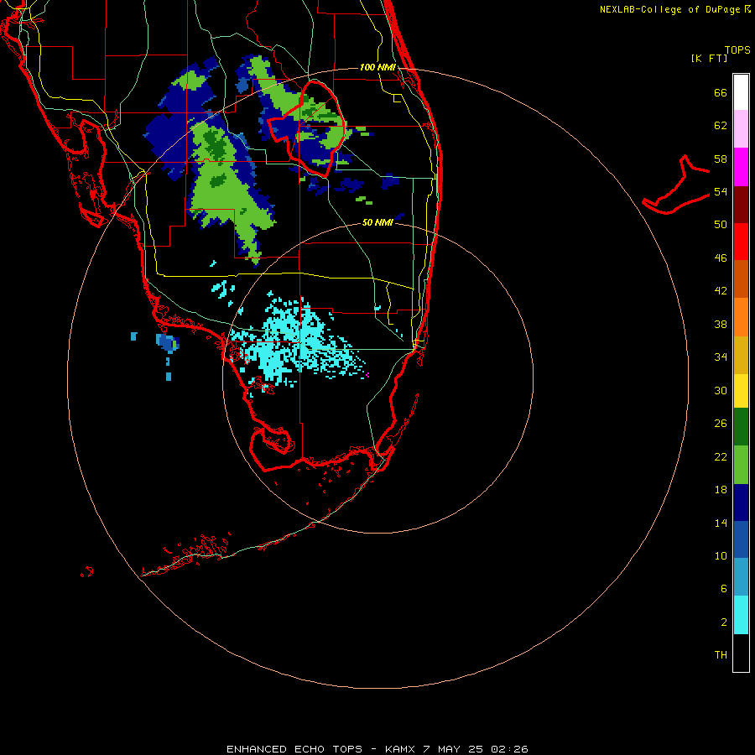Click the legend value 6
755x755 pixels.
(x=724, y=589)
